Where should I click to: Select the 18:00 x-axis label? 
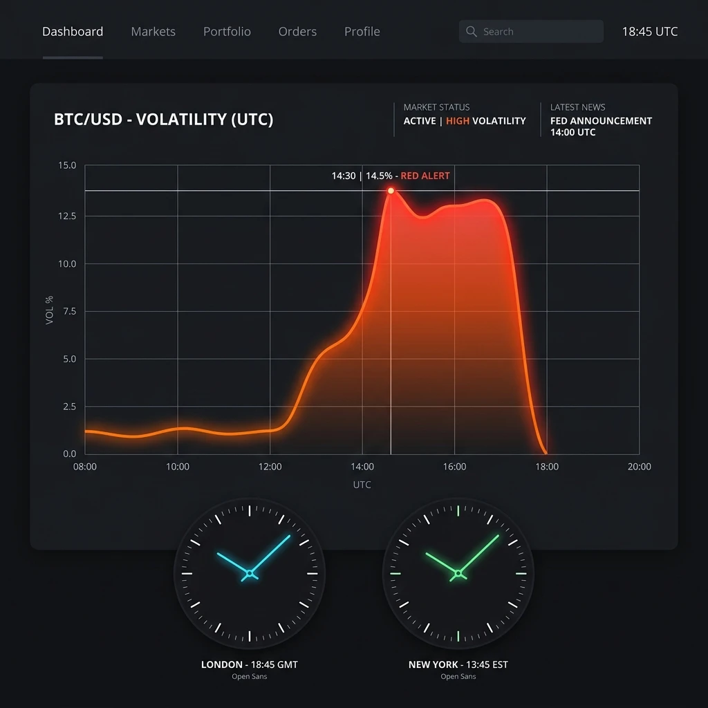coord(547,467)
